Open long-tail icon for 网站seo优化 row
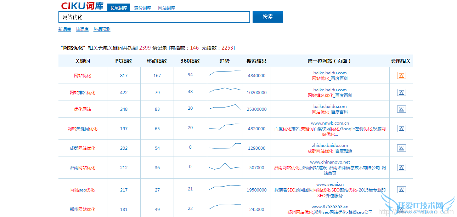The height and width of the screenshot is (217, 457). click(x=401, y=190)
